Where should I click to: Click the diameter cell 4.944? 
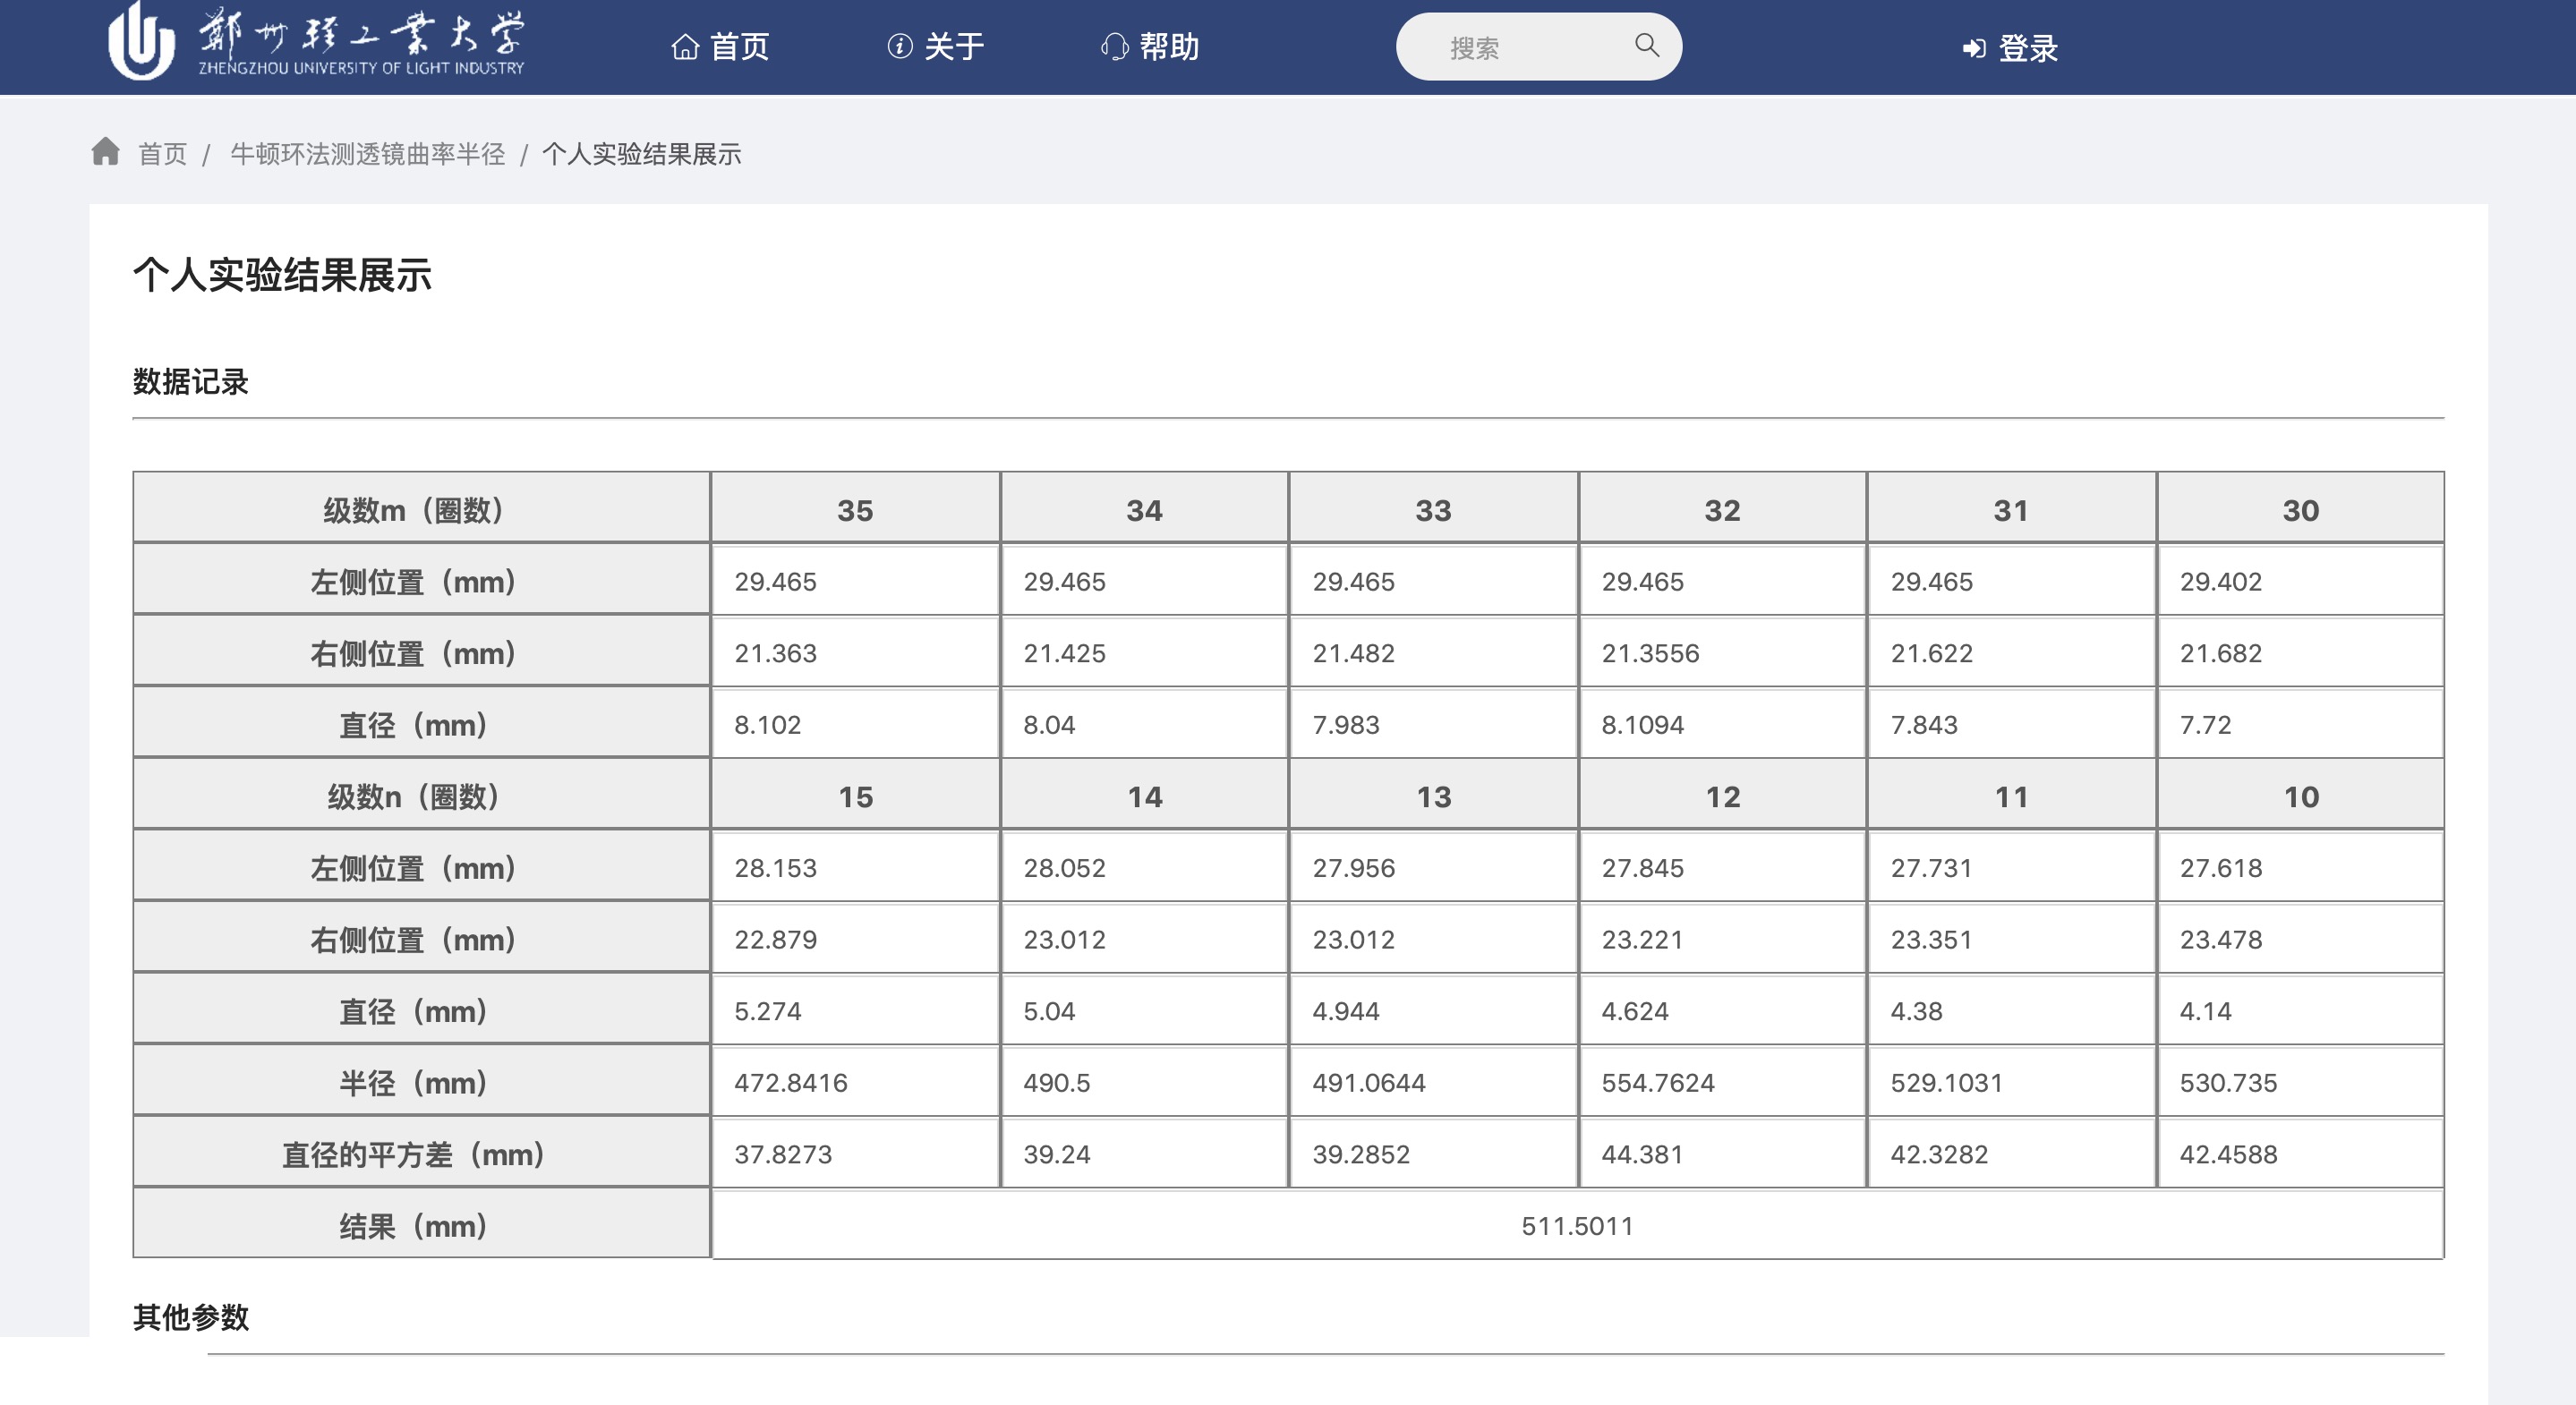[x=1433, y=1009]
